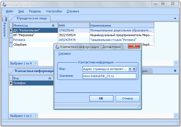Sort by the Наименование column header
The height and width of the screenshot is (127, 181).
[x=122, y=26]
